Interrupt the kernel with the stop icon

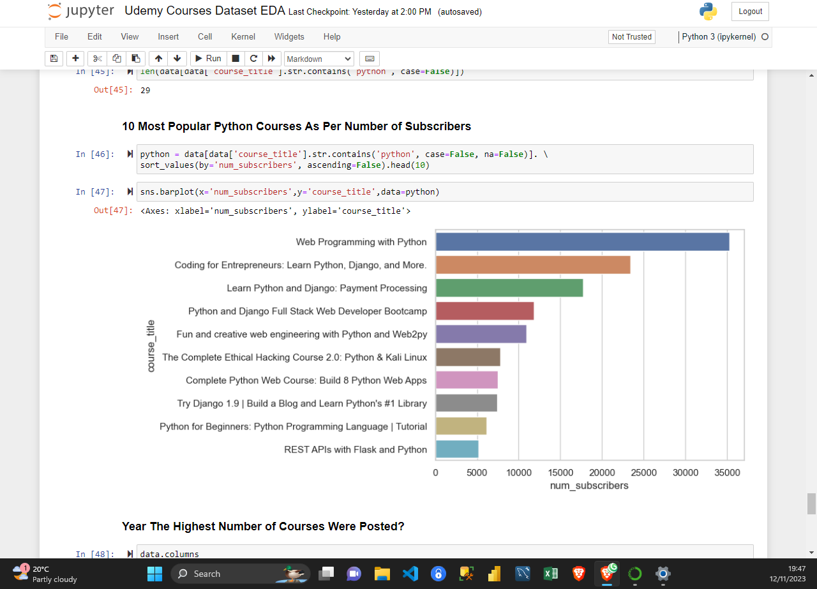pyautogui.click(x=236, y=59)
